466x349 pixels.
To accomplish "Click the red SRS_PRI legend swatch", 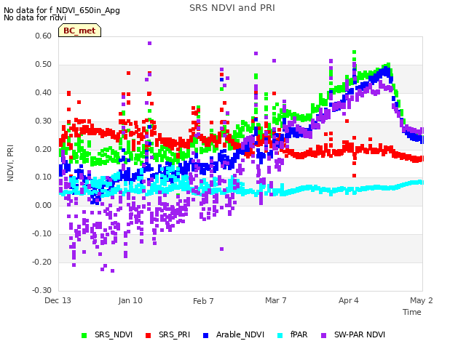I will point(149,335).
